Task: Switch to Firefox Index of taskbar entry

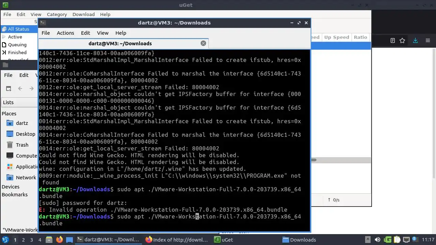Action: click(x=176, y=240)
